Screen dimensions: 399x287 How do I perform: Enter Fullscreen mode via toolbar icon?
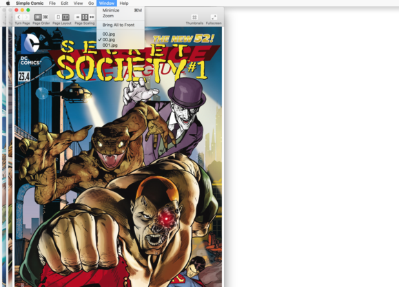(214, 17)
